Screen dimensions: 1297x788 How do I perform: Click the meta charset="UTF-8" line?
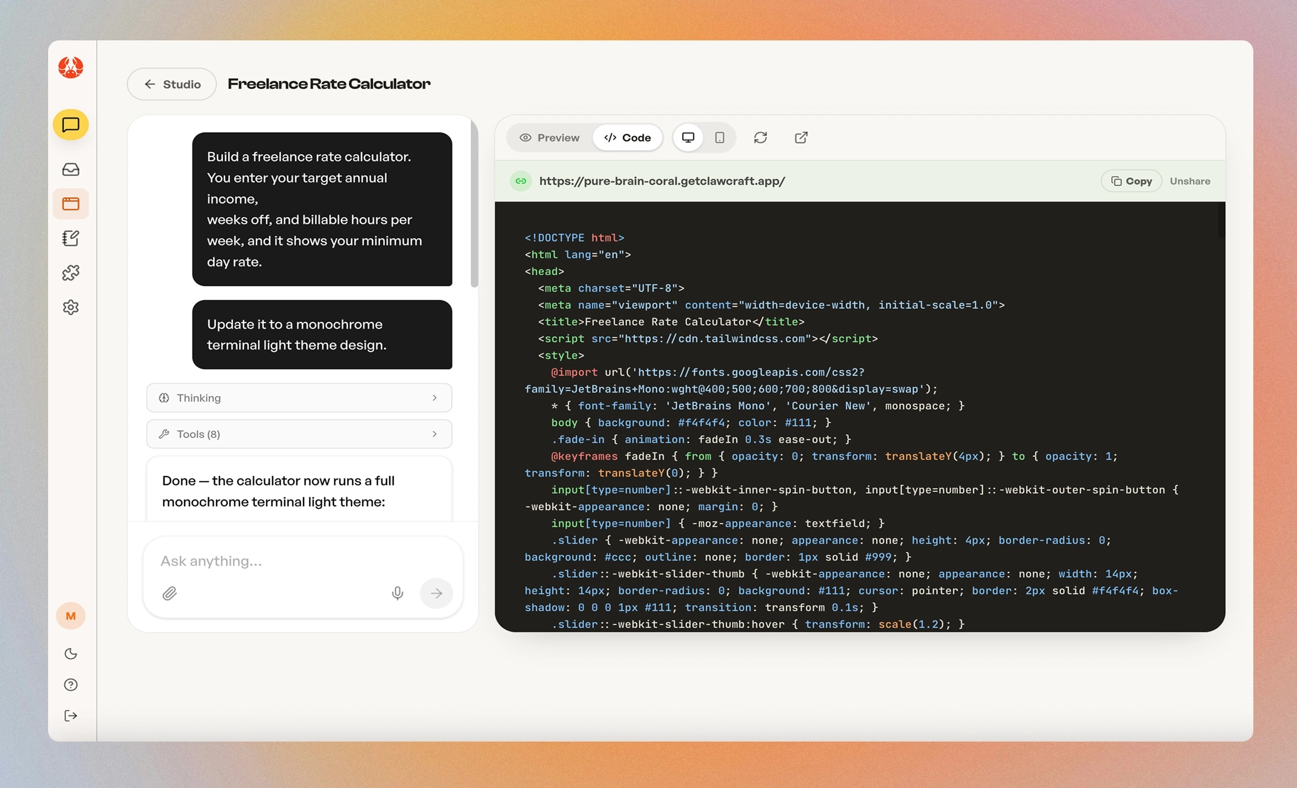(611, 288)
